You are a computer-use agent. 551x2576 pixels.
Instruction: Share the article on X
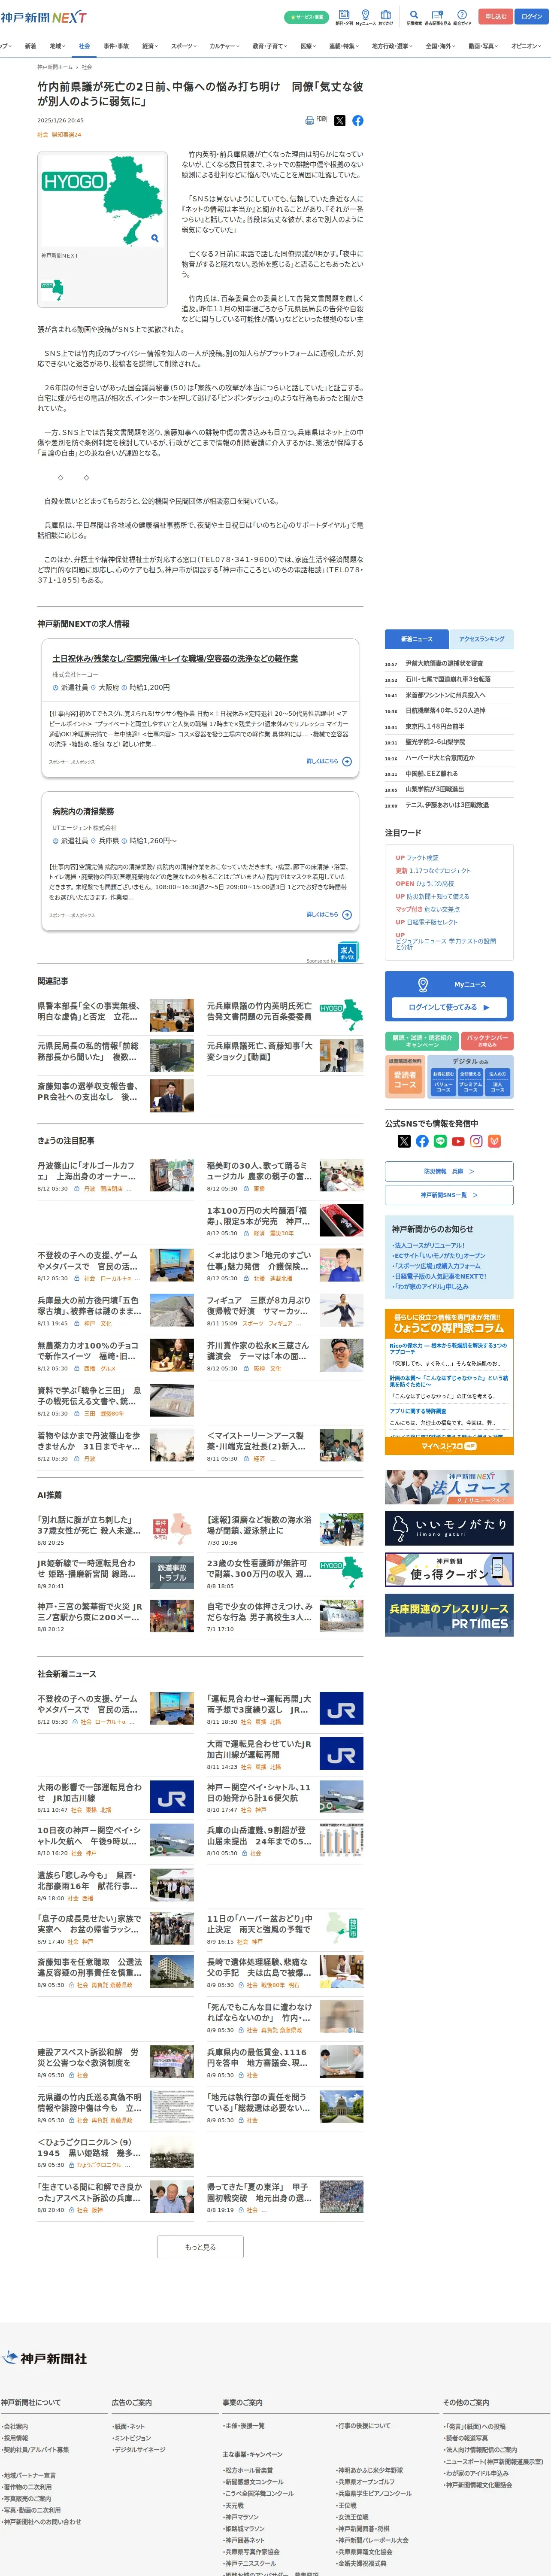click(340, 120)
